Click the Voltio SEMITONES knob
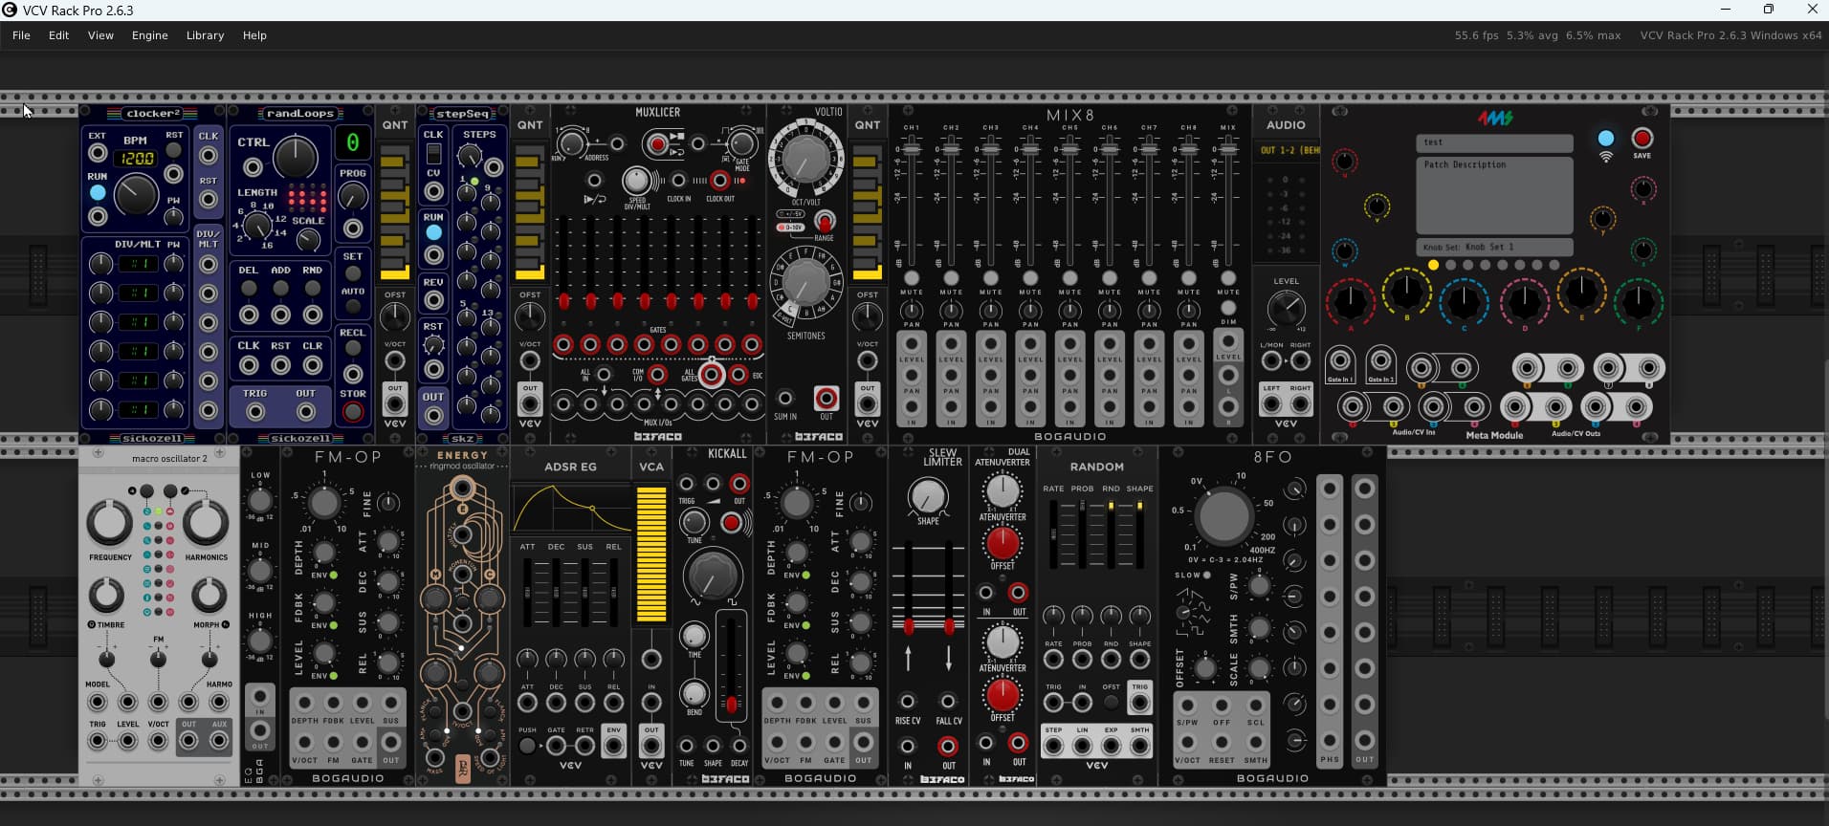 [x=806, y=283]
